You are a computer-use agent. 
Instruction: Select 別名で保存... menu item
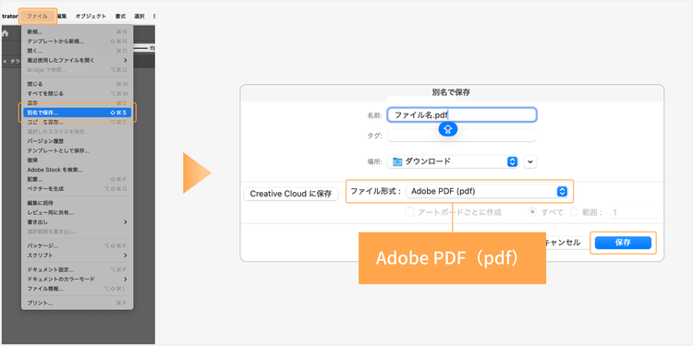[77, 113]
